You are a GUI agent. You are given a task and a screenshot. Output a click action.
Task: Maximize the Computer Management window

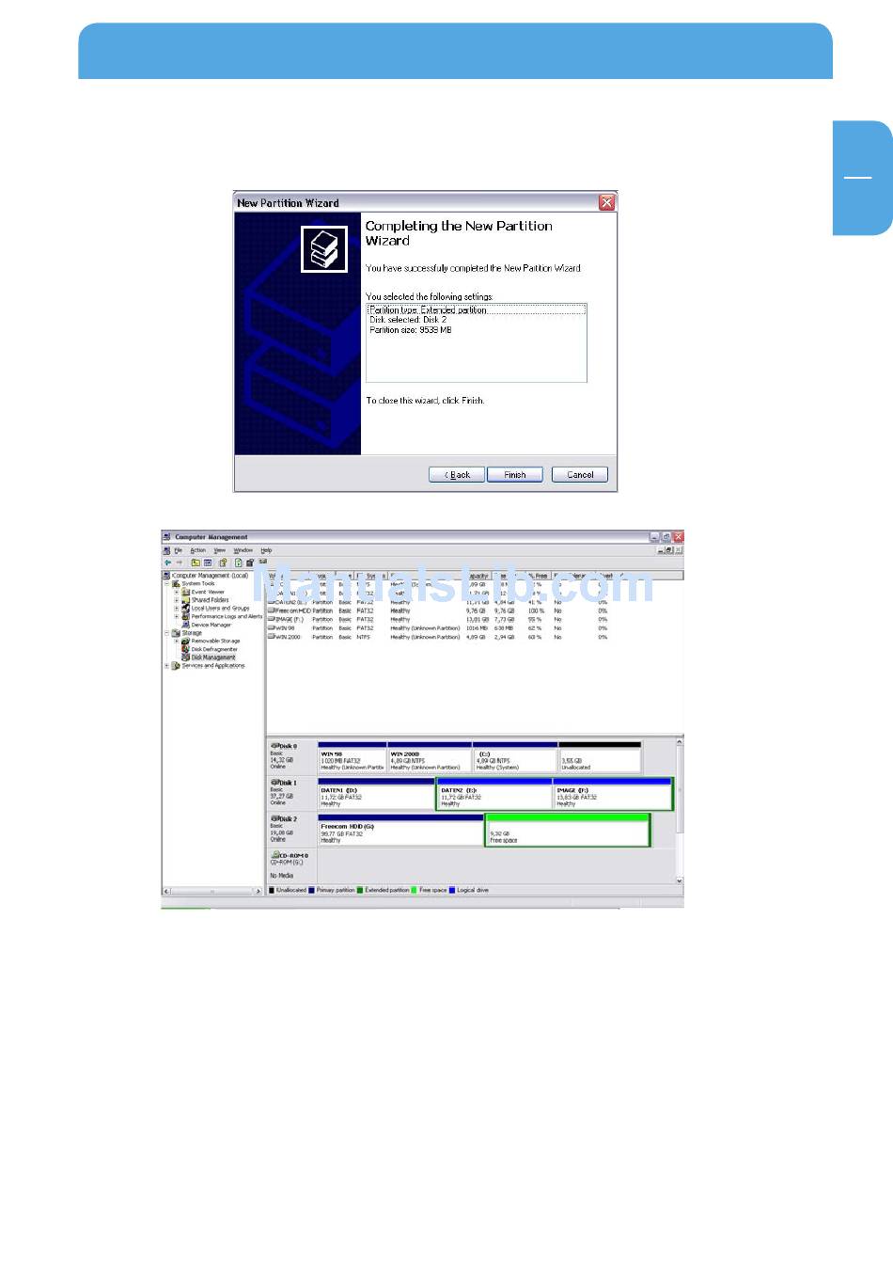666,537
